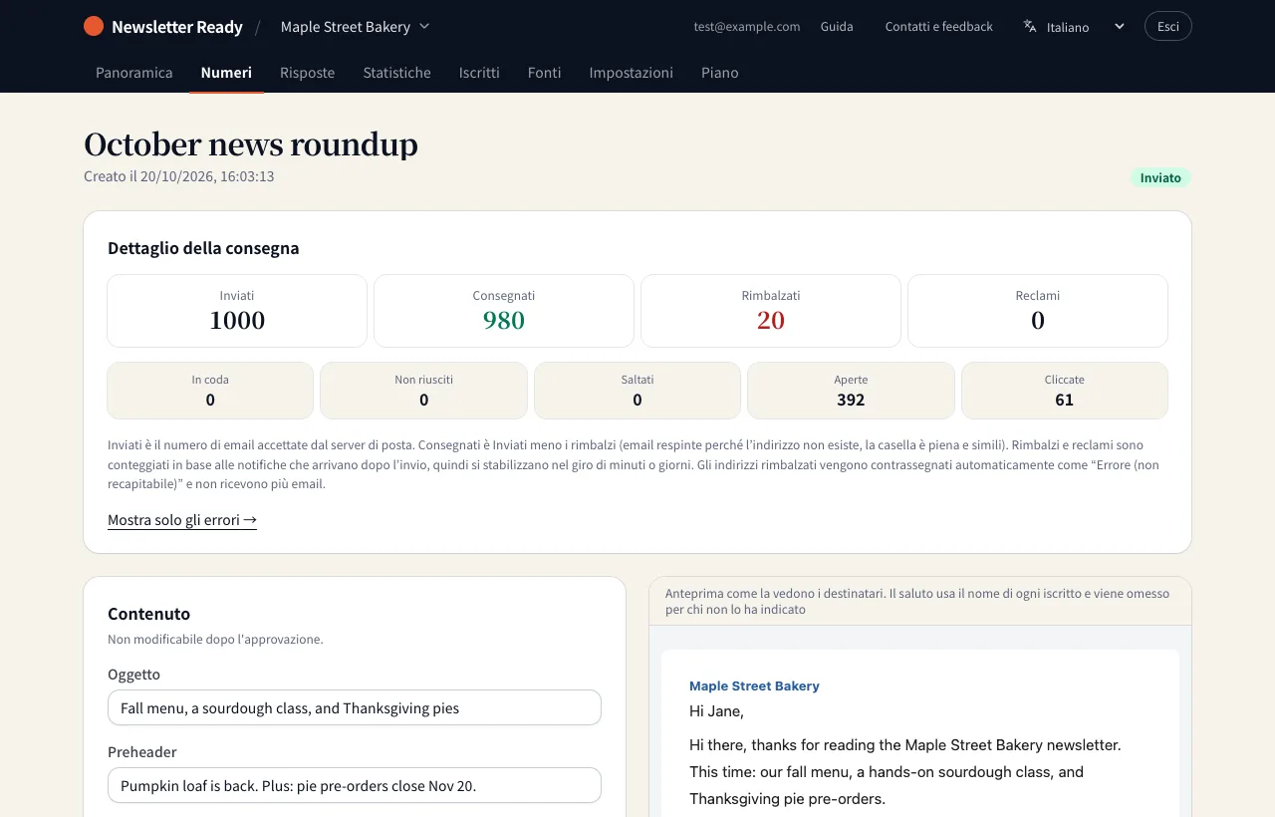Click the Esci logout button
The width and height of the screenshot is (1275, 817).
[x=1167, y=27]
